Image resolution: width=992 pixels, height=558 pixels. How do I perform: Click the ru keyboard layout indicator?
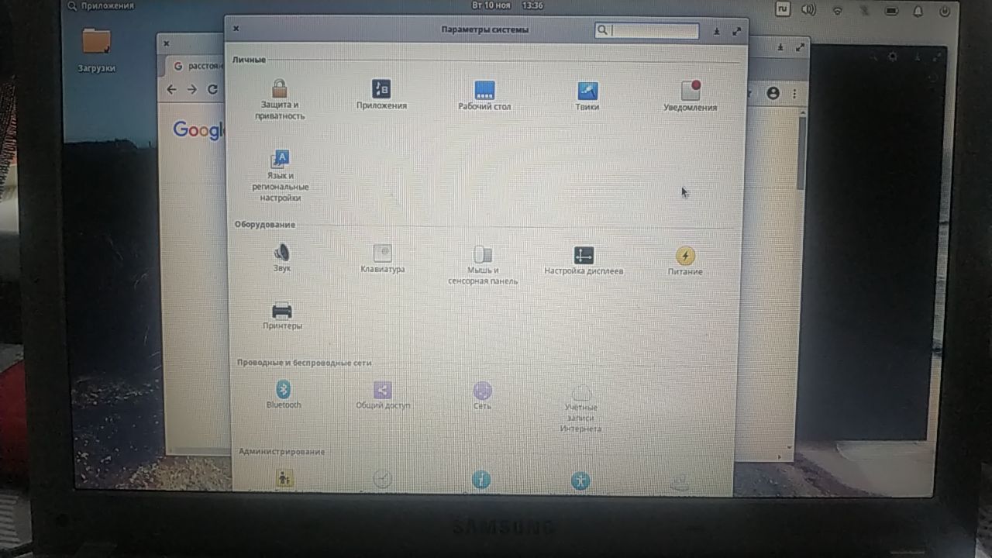[782, 9]
